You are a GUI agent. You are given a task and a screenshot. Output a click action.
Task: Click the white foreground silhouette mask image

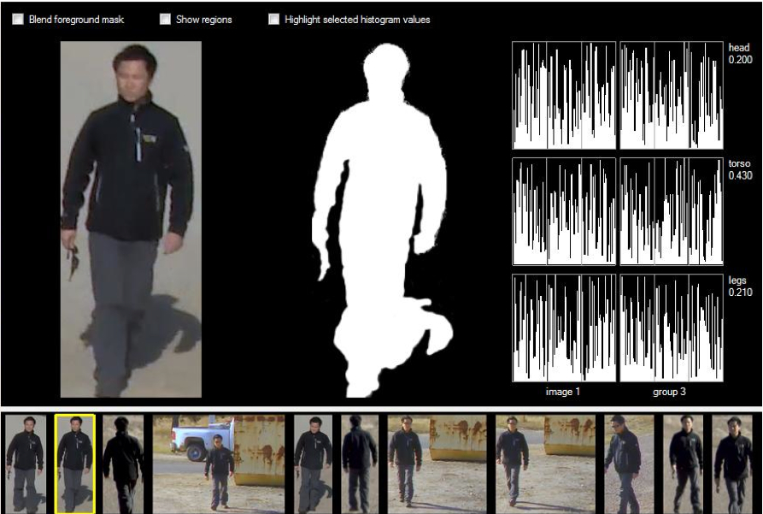click(382, 219)
